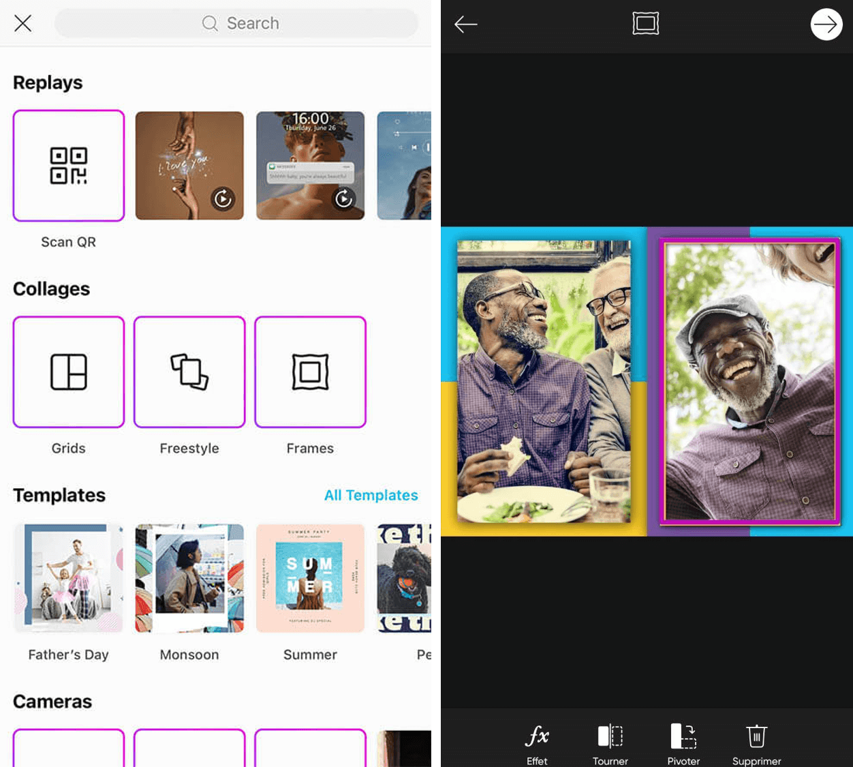Screen dimensions: 853x767
Task: Proceed with the forward arrow
Action: [826, 24]
